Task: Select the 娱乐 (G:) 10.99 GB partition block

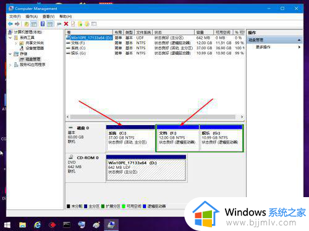Action: tap(221, 139)
